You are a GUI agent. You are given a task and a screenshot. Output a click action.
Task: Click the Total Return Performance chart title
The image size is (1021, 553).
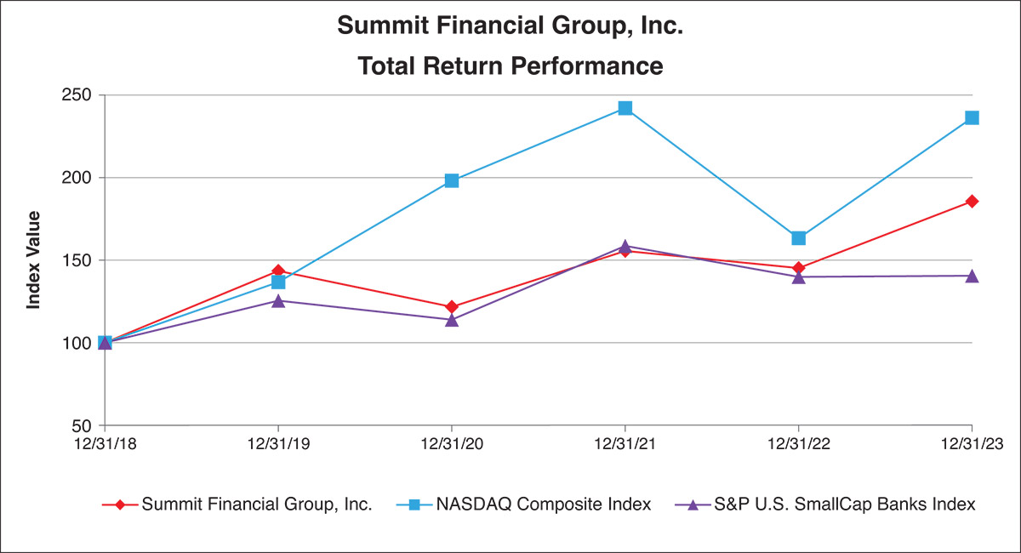tap(510, 66)
